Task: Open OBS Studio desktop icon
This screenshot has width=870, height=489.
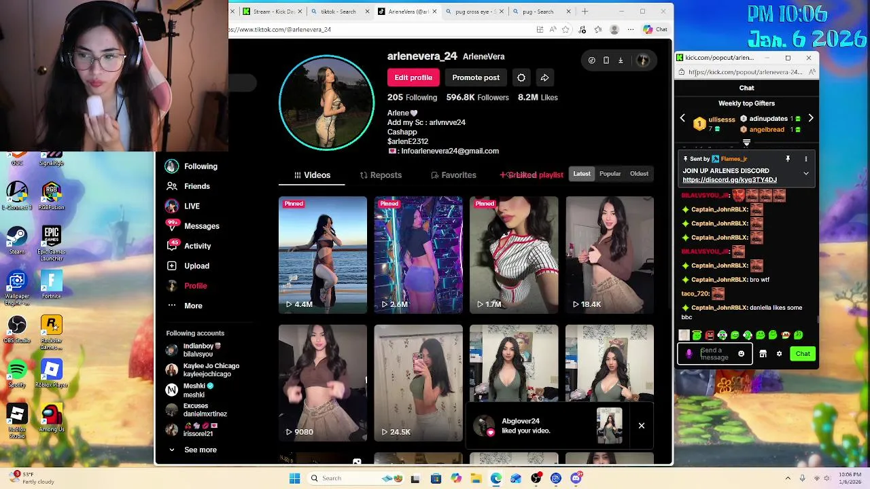Action: point(17,329)
